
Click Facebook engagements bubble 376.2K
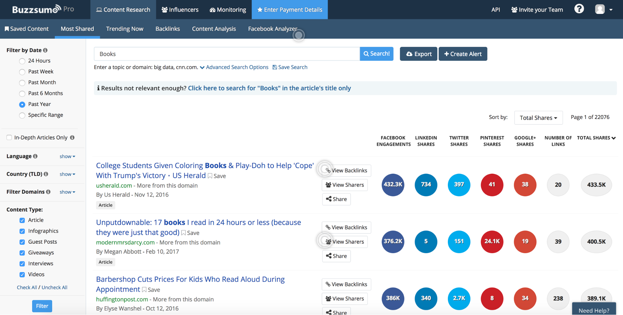393,242
